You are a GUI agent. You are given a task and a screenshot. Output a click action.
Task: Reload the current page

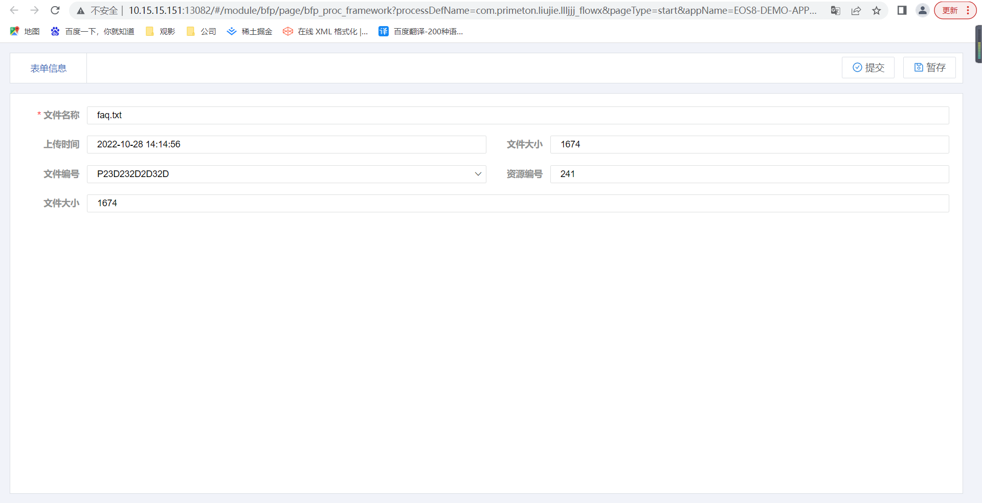55,10
